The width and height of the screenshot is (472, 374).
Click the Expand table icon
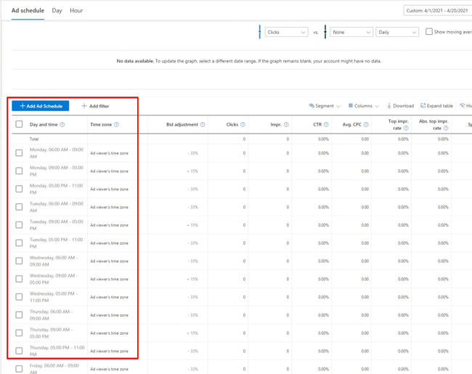(x=423, y=106)
